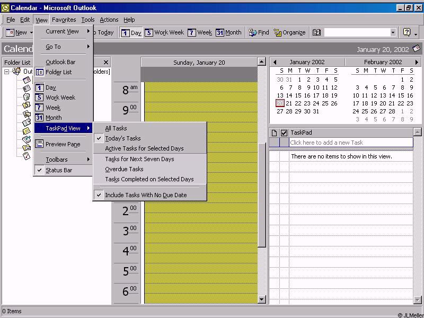This screenshot has height=318, width=424.
Task: Choose Overdue Tasks from submenu
Action: (124, 169)
